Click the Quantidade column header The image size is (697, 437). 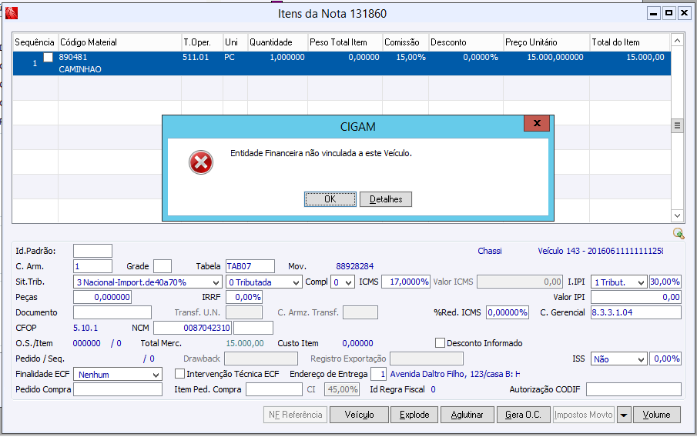tap(278, 42)
